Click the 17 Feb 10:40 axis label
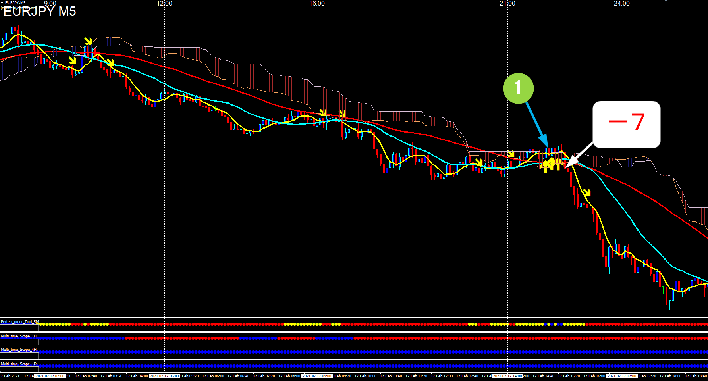Screen dimensions: 708x381 click(391, 376)
